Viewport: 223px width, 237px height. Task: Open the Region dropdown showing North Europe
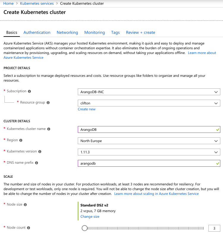149,141
